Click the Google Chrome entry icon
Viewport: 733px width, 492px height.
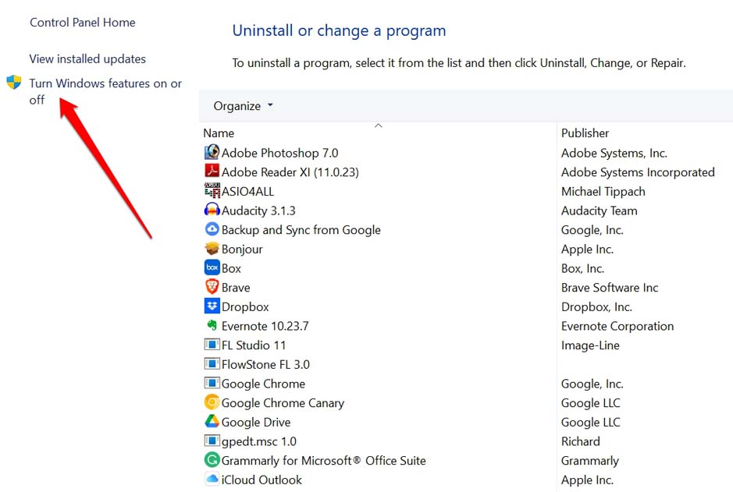coord(212,383)
